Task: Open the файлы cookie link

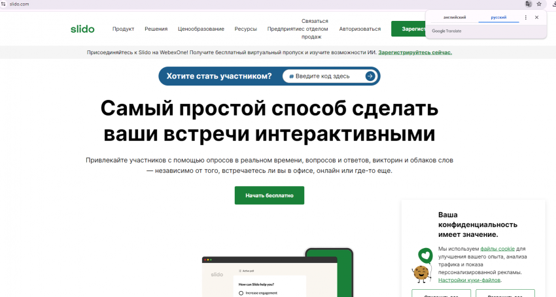Action: pos(497,249)
